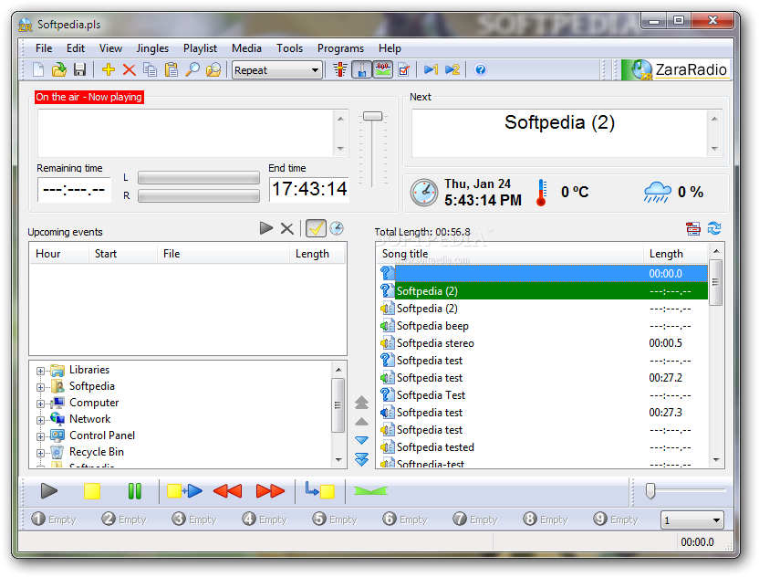Open help with the blue question mark
The width and height of the screenshot is (759, 577).
(480, 69)
